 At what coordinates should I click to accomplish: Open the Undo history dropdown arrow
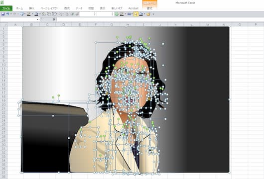(x=11, y=14)
